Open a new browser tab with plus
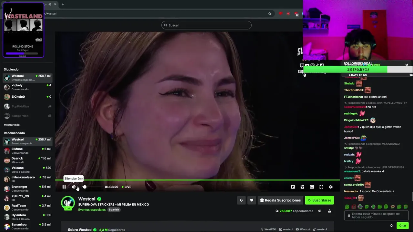This screenshot has width=413, height=232. [x=63, y=4]
